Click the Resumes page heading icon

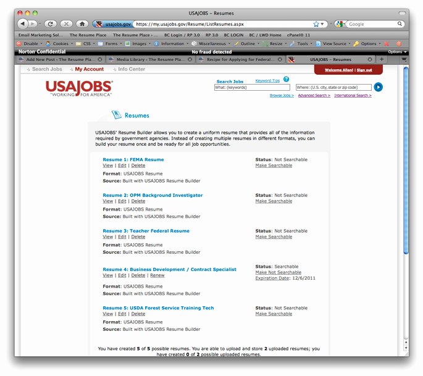pos(117,115)
